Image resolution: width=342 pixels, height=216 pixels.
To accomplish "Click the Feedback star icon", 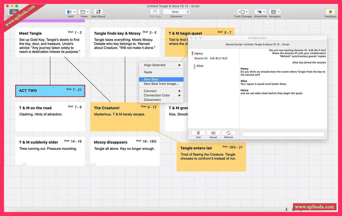I will (x=330, y=12).
